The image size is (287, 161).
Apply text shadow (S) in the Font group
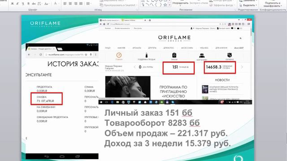(x=28, y=4)
